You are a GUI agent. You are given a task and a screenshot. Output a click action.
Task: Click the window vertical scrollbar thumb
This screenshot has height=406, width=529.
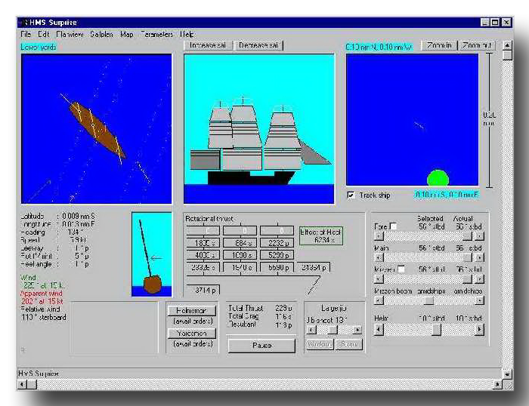[x=507, y=55]
